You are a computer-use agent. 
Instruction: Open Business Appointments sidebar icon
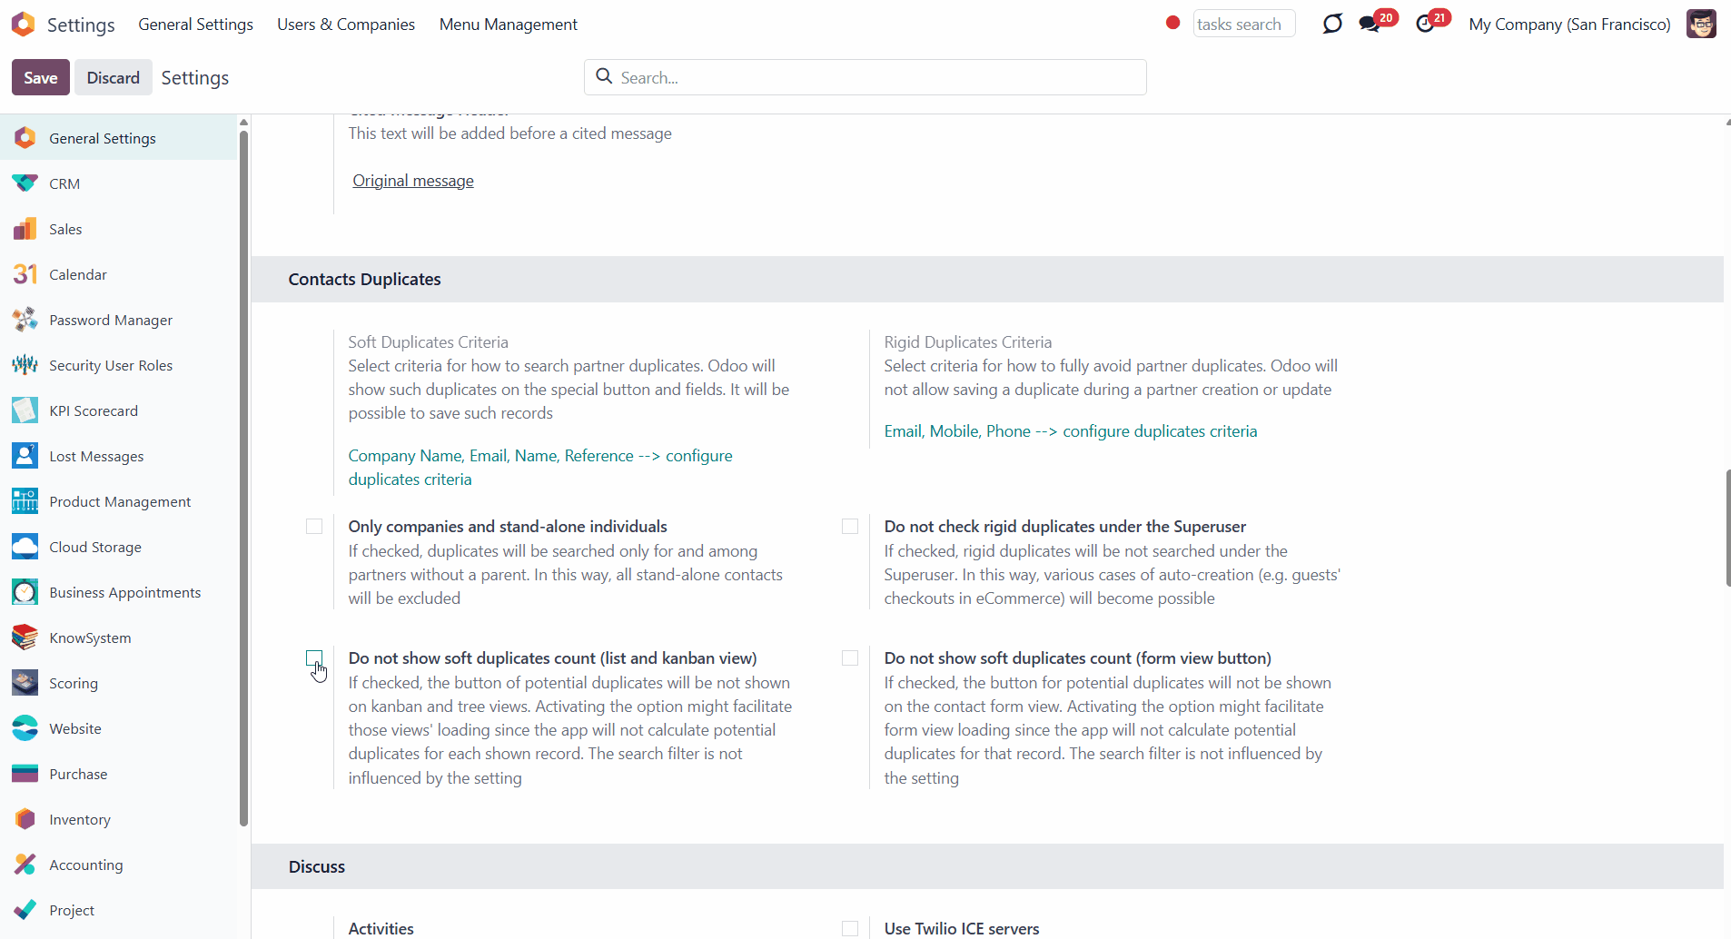click(x=25, y=592)
